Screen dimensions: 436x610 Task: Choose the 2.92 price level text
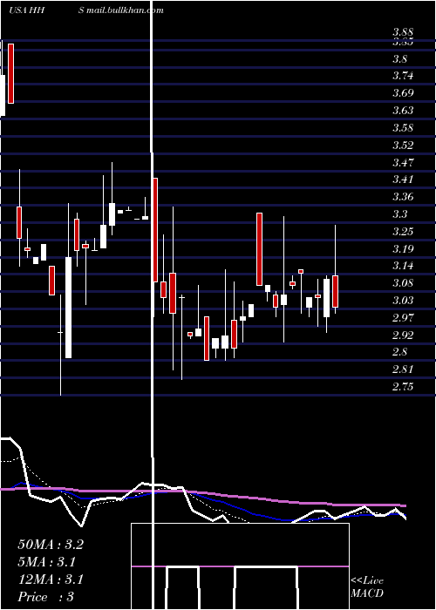point(403,335)
